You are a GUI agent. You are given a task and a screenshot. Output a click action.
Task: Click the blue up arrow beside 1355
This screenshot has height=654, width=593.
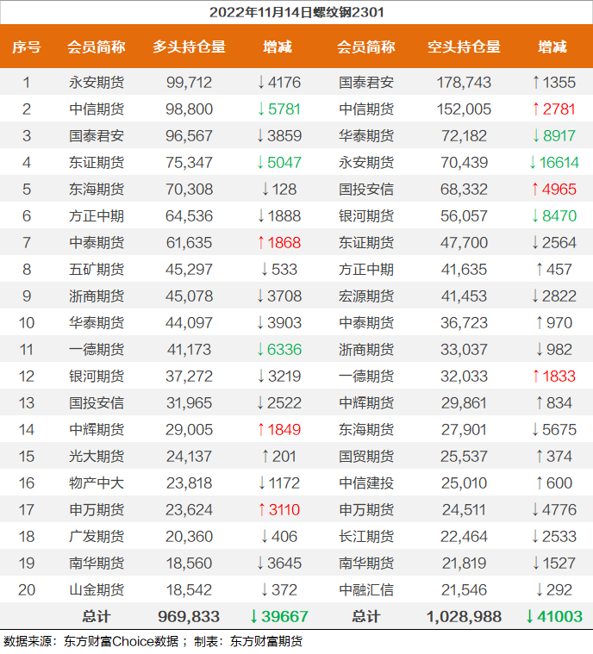pyautogui.click(x=536, y=83)
